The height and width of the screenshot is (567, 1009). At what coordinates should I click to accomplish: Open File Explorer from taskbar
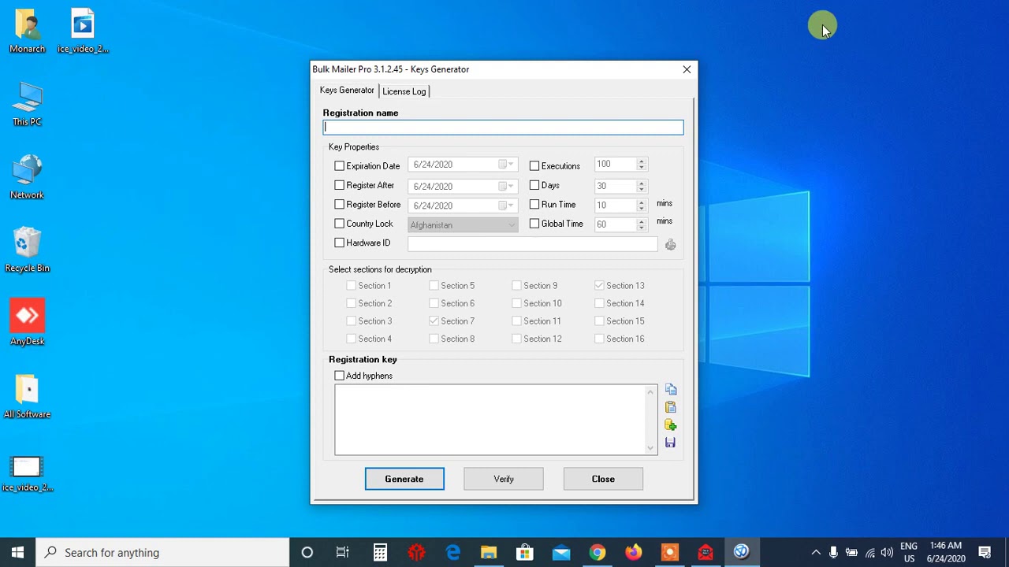point(489,552)
